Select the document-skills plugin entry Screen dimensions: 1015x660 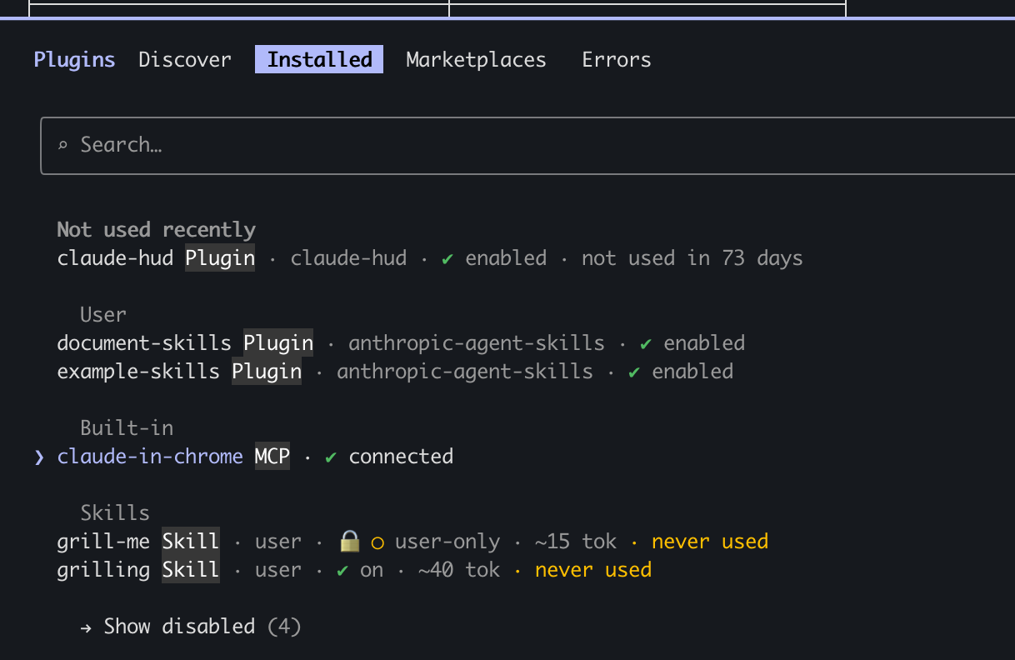click(x=401, y=343)
